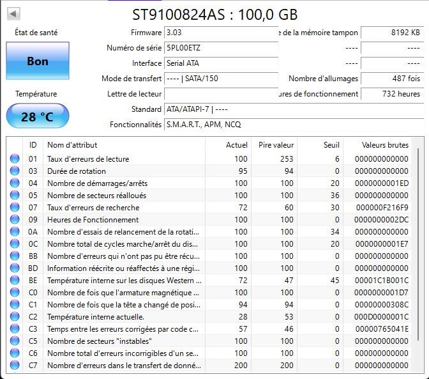Click the Seuil column header
Viewport: 429px width, 379px height.
pos(320,145)
